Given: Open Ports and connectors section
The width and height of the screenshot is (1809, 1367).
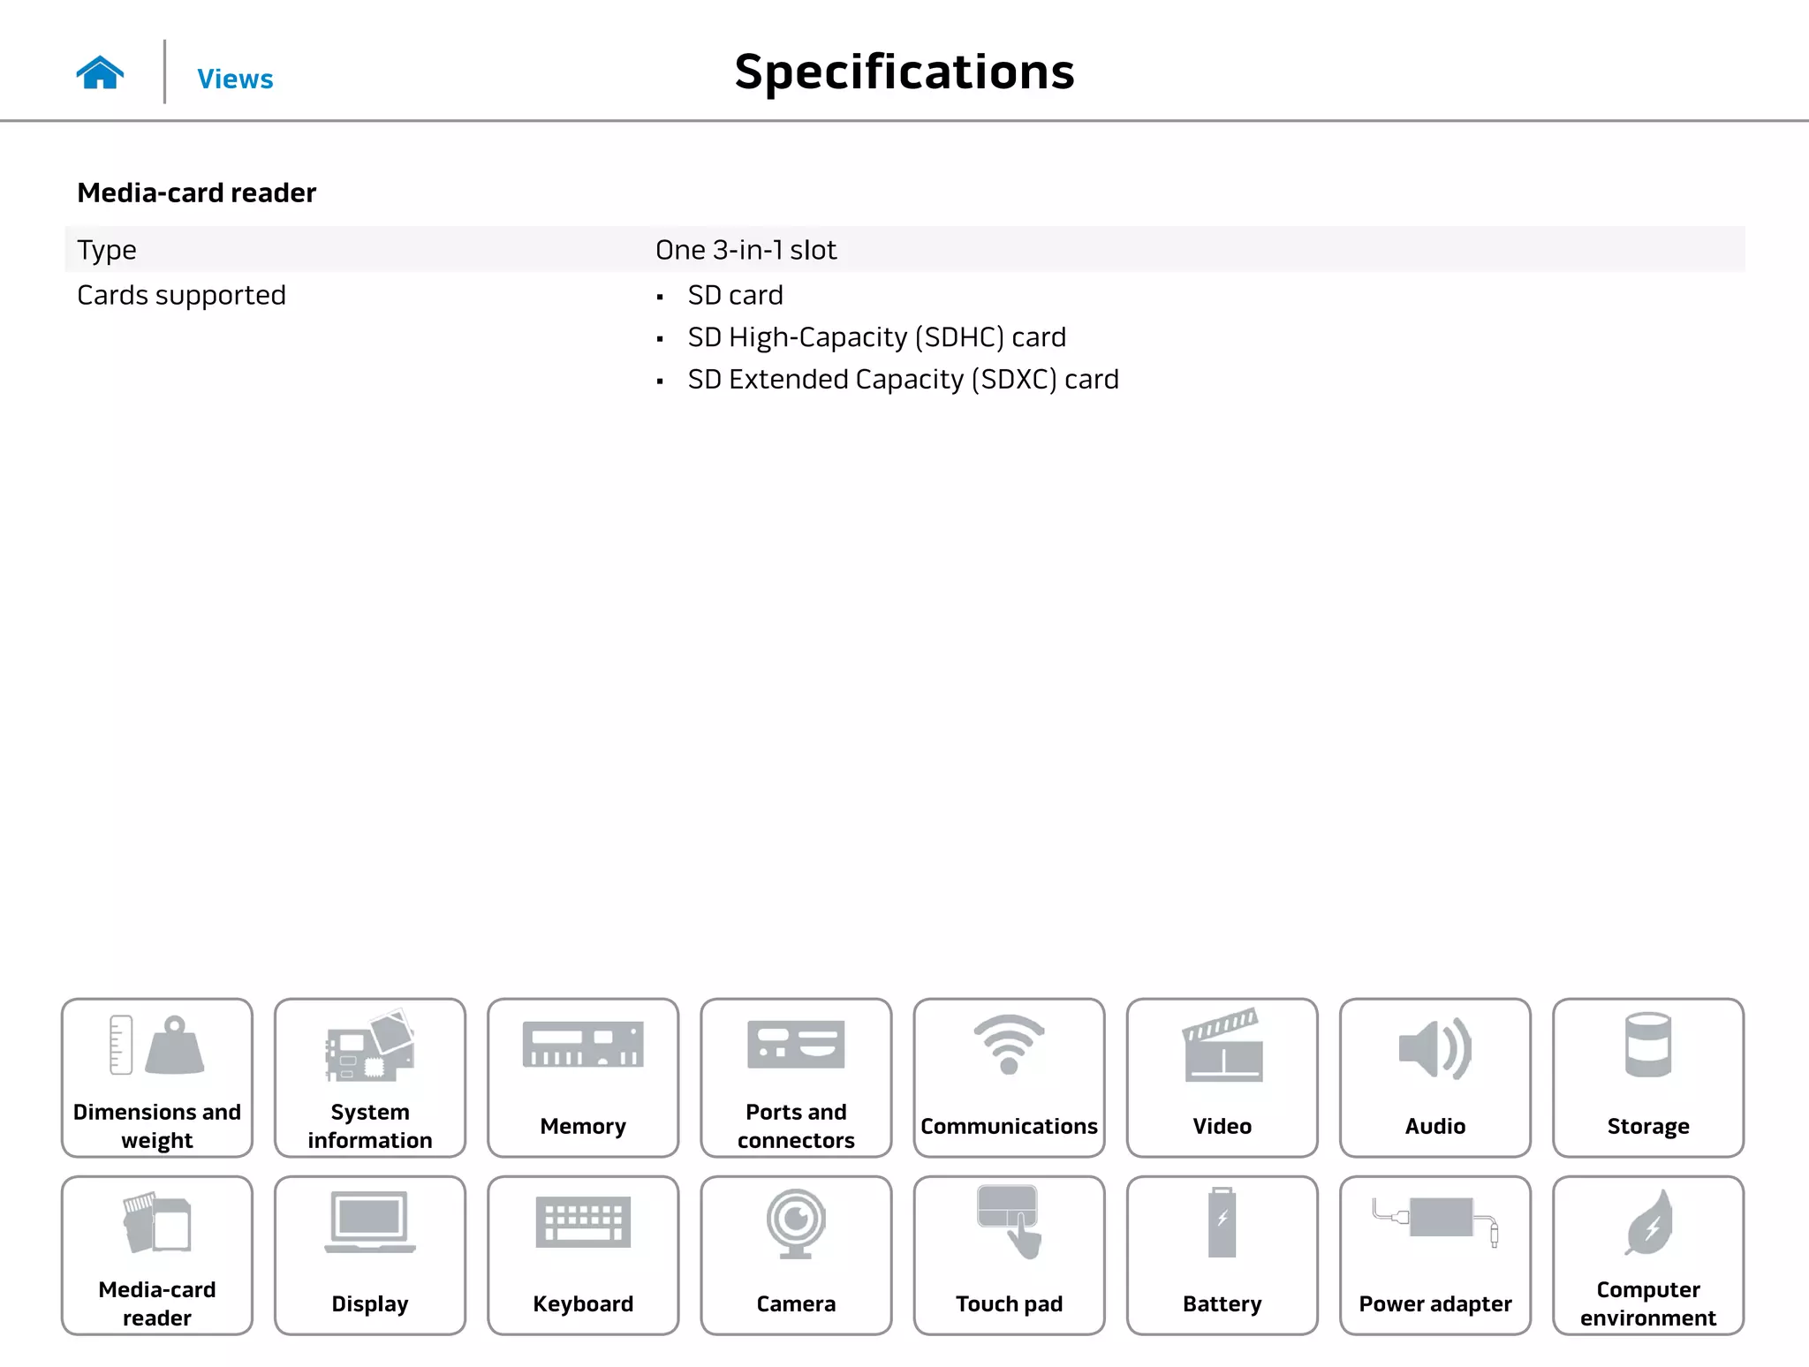Looking at the screenshot, I should click(796, 1077).
